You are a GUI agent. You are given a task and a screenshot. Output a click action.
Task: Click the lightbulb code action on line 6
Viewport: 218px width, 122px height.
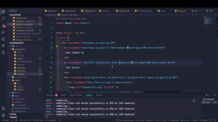(57, 46)
